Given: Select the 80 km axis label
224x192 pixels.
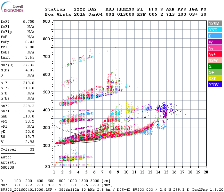Looking at the screenshot, I should pos(48,167).
